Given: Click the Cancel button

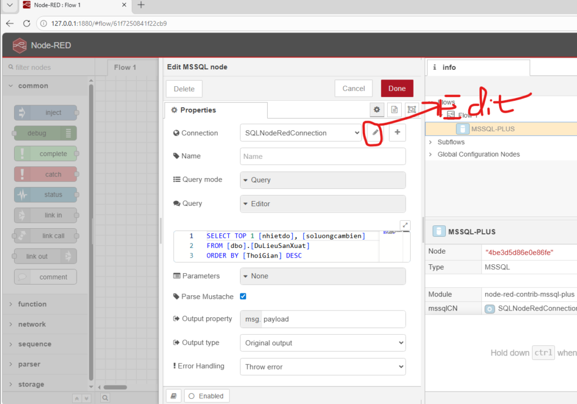Looking at the screenshot, I should [353, 88].
